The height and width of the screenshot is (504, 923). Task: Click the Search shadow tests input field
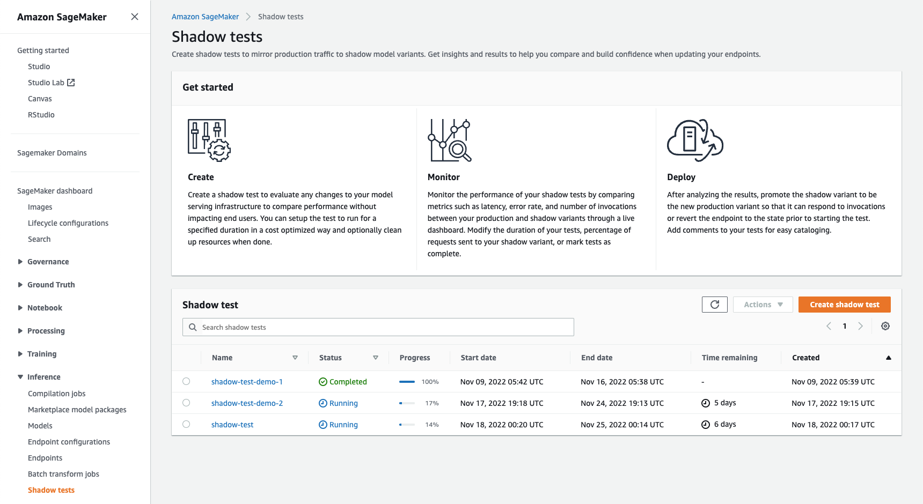(x=378, y=327)
